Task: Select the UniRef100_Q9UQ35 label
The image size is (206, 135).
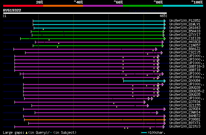Action: point(185,95)
